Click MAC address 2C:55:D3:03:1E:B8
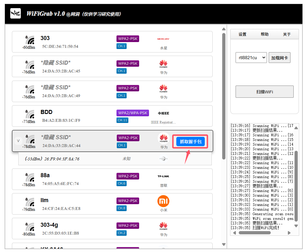 60,233
